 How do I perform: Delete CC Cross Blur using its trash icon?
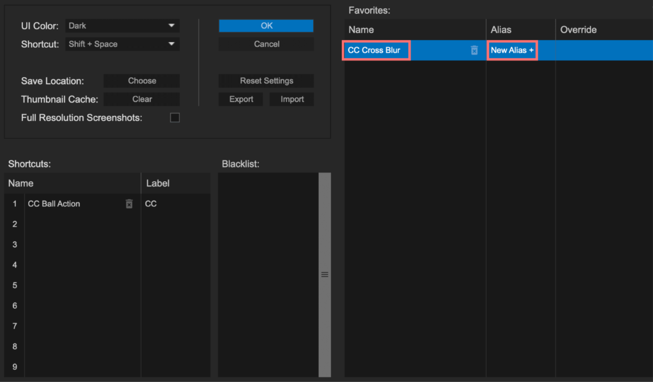point(474,50)
